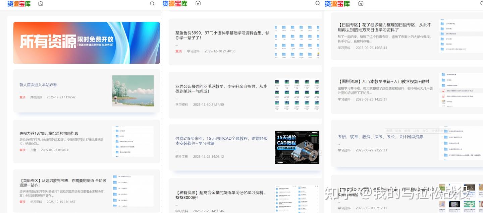Click the folder list thumbnail for 儿童纪录片 post
483x213 pixels.
[x=133, y=141]
